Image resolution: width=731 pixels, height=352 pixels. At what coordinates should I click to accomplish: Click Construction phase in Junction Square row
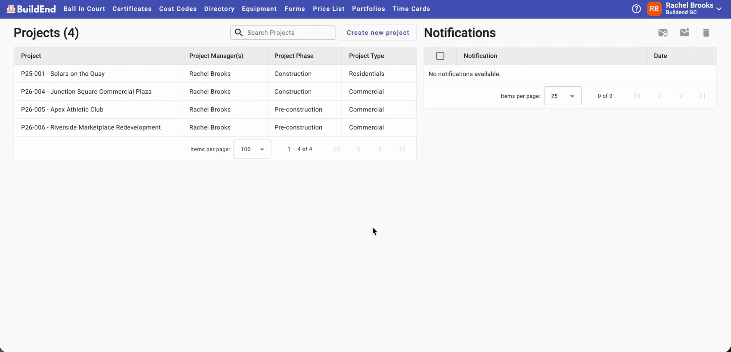293,92
